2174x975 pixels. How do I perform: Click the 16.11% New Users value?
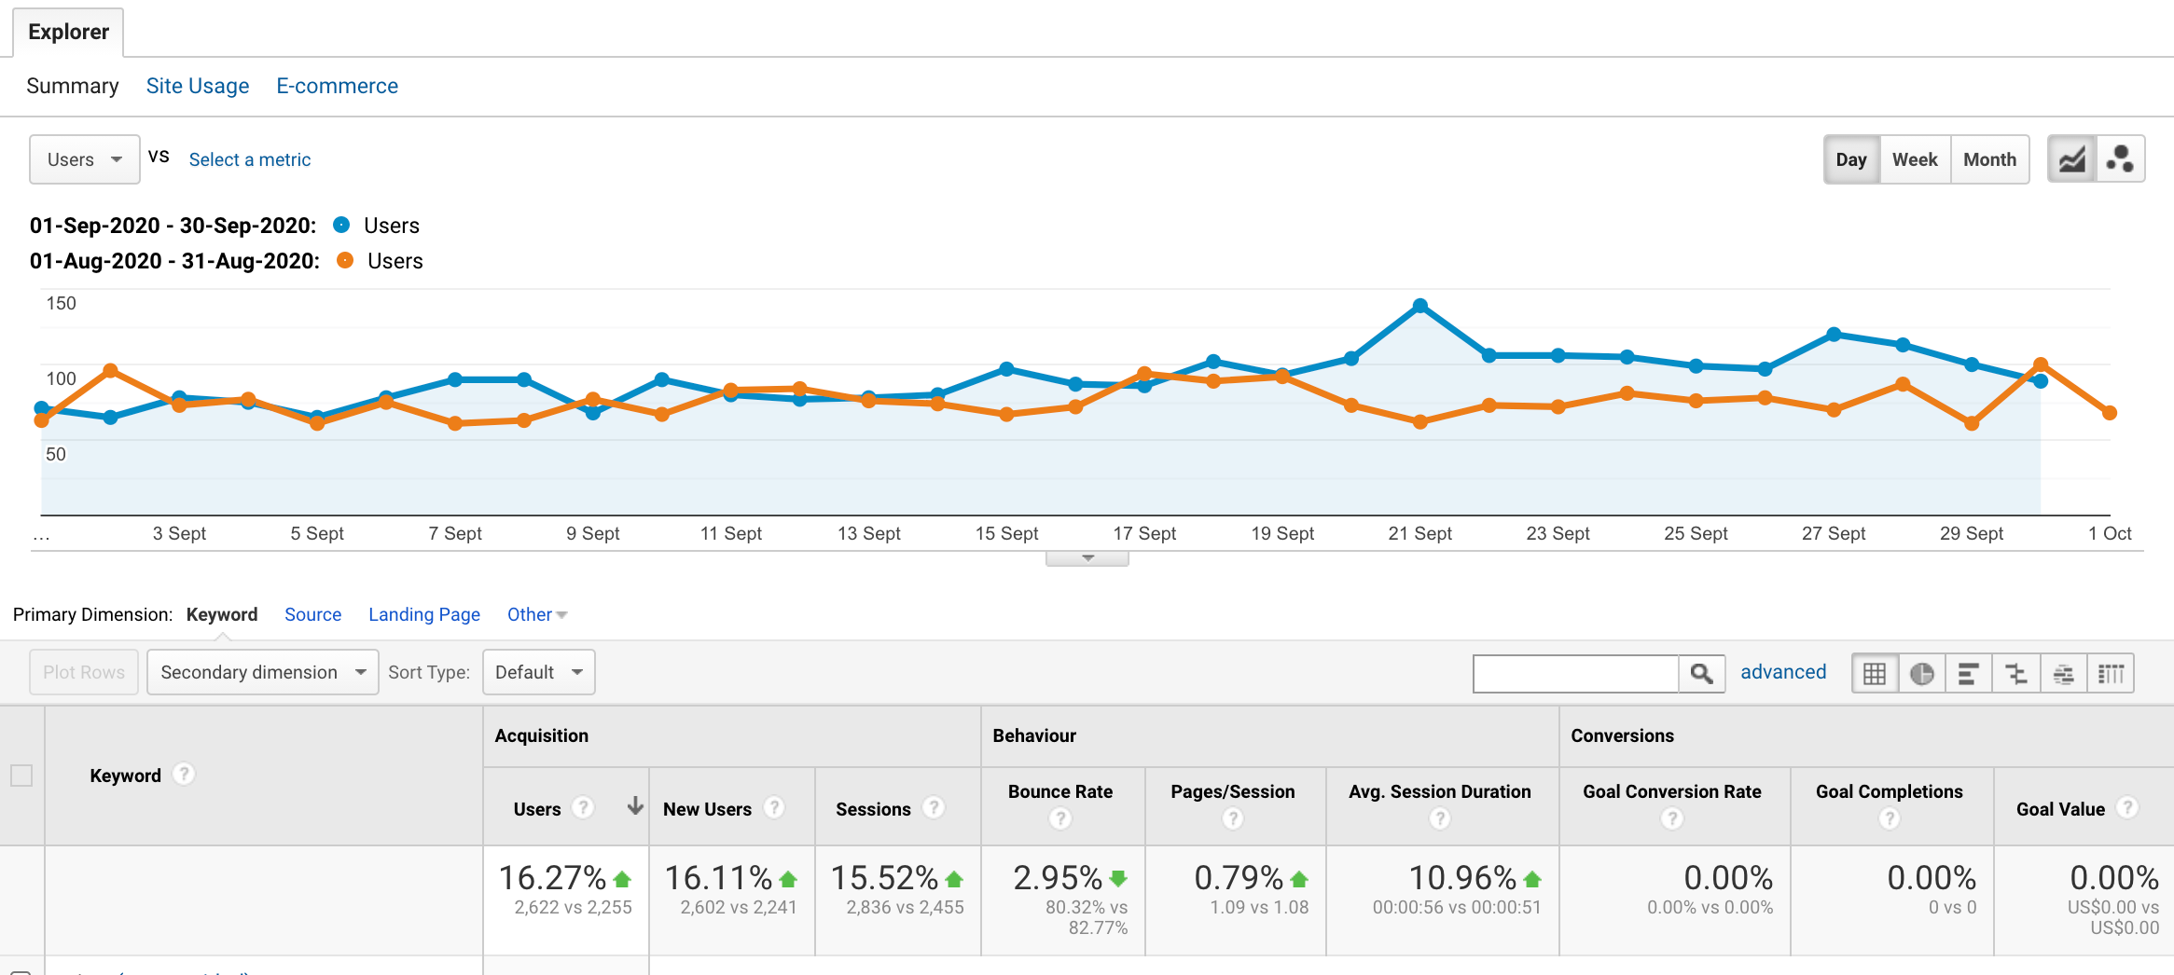[x=718, y=878]
